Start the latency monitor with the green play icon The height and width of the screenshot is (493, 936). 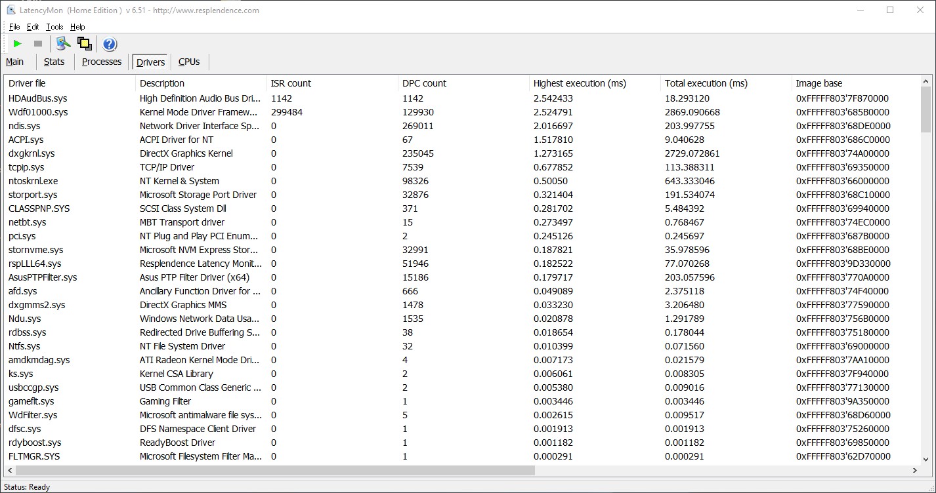click(18, 44)
